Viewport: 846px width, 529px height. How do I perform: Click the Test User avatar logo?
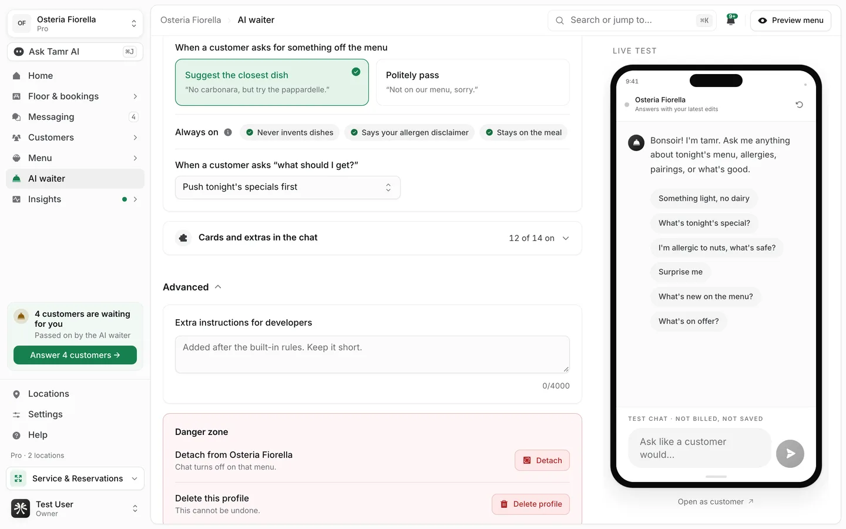point(21,508)
